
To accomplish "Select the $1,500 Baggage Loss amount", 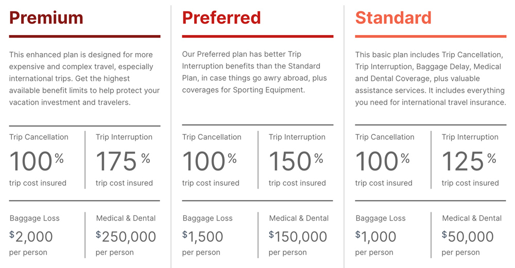I will (203, 237).
